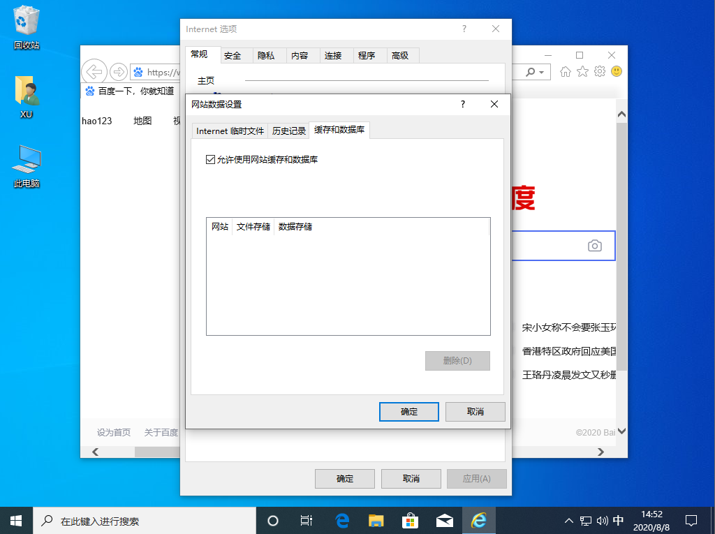
Task: Click the smiley feedback icon in IE
Action: tap(616, 71)
